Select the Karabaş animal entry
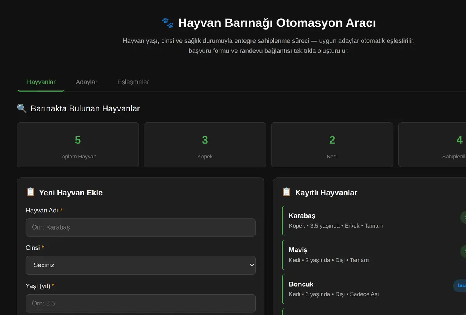Viewport: 466px width, 315px height. (374, 220)
